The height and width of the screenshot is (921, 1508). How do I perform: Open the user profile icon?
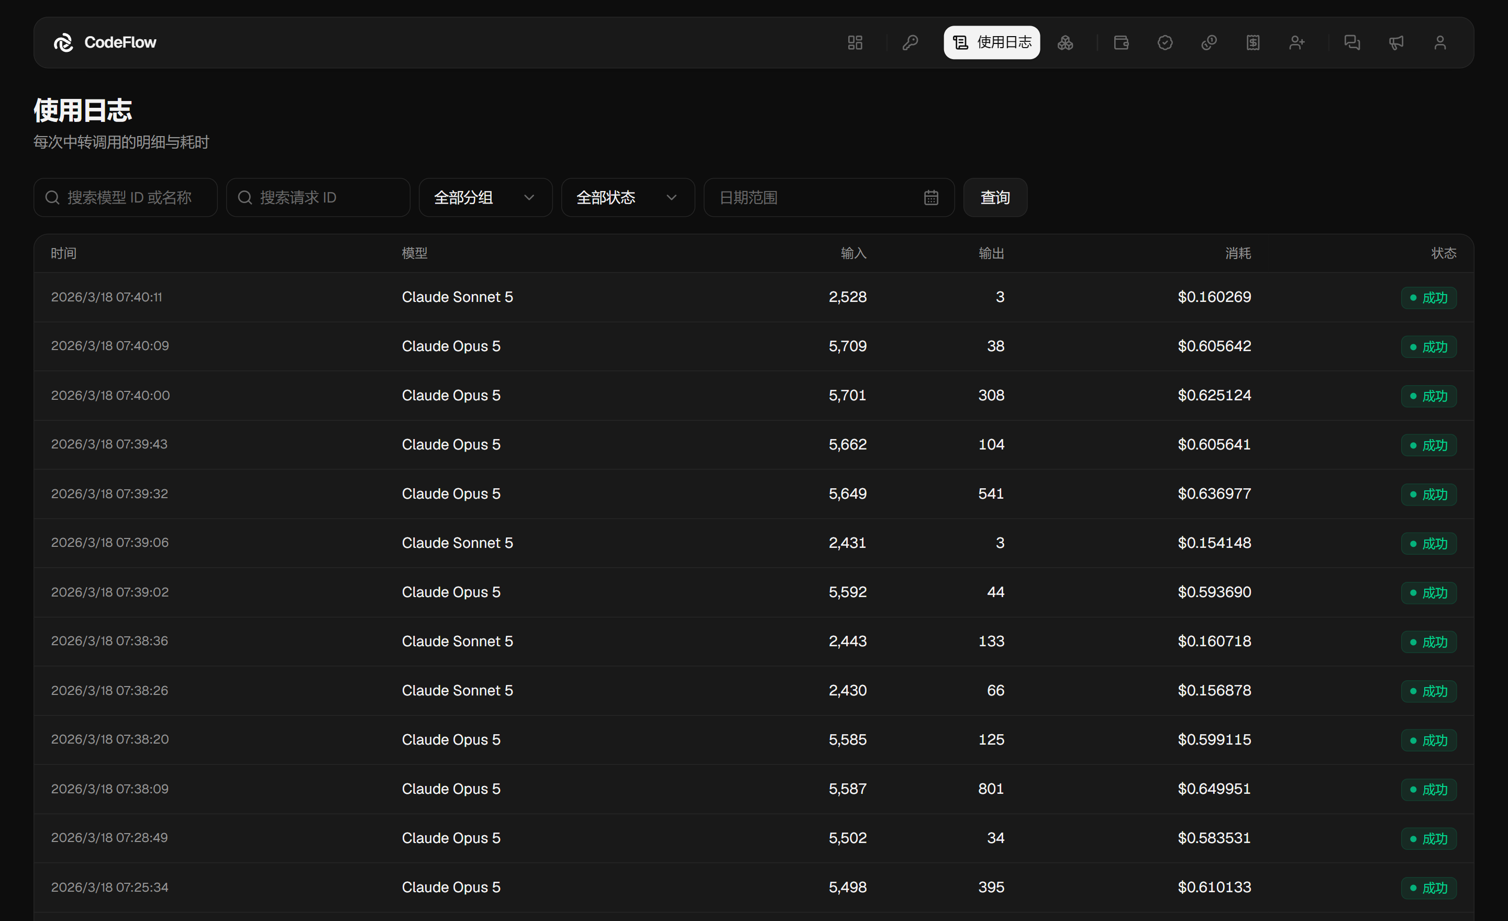click(1440, 42)
